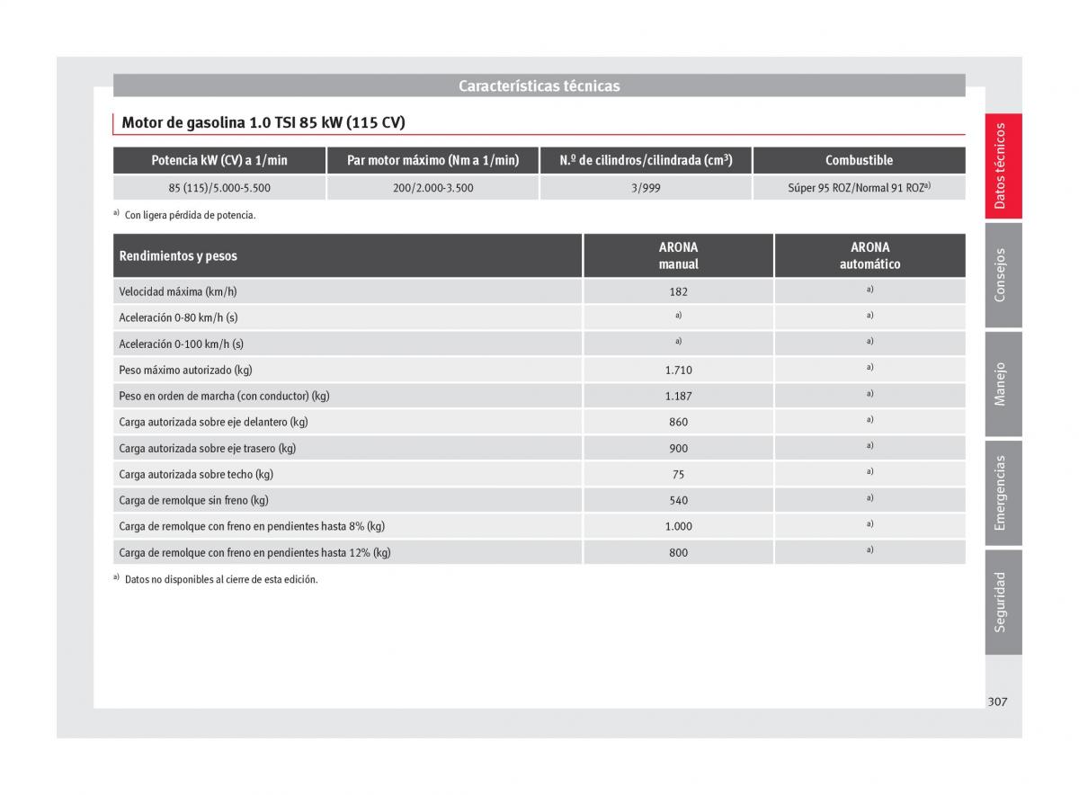Screen dimensions: 1079x795
Task: Click the page number 307
Action: click(997, 701)
